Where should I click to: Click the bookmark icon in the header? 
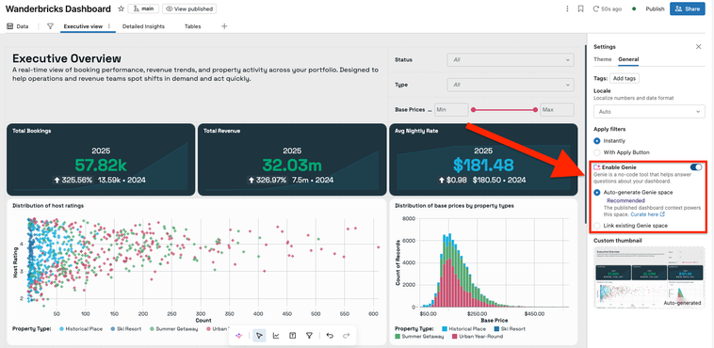[580, 8]
